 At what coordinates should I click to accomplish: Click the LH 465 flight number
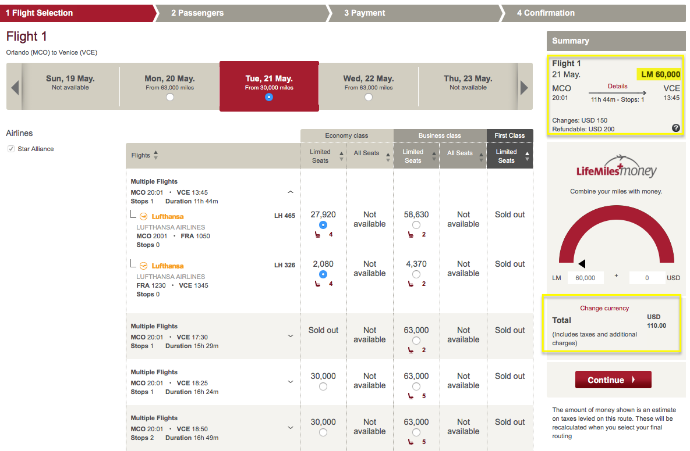pos(284,216)
